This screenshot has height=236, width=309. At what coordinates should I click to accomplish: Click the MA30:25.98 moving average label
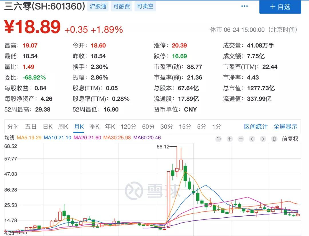pyautogui.click(x=117, y=138)
